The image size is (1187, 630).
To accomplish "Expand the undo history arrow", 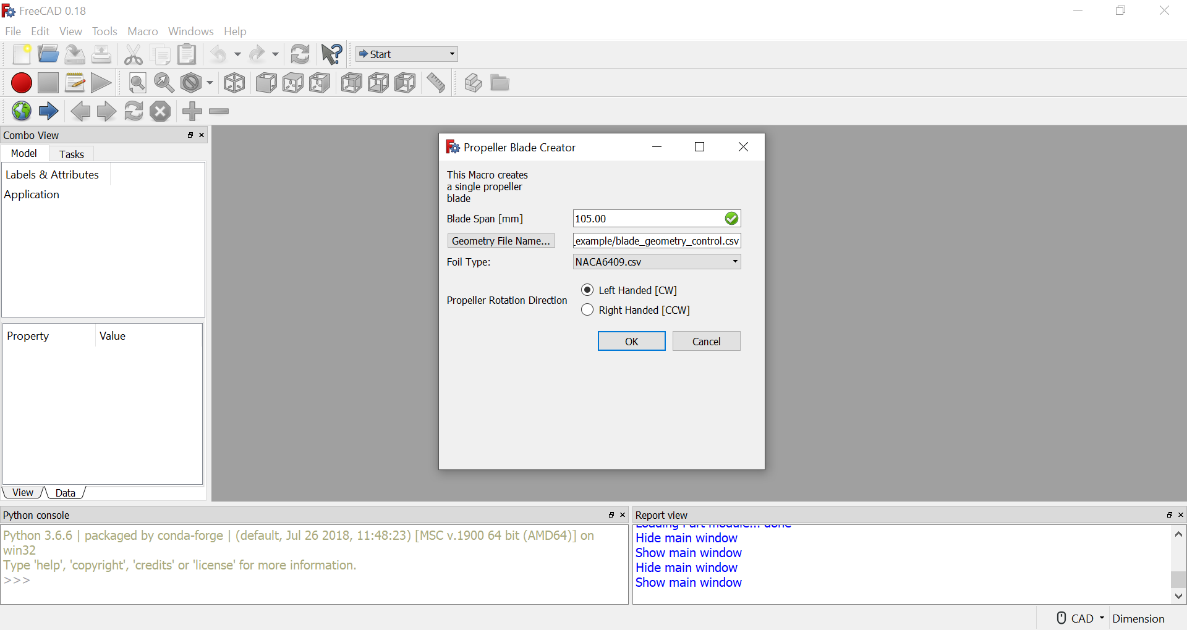I will (237, 54).
